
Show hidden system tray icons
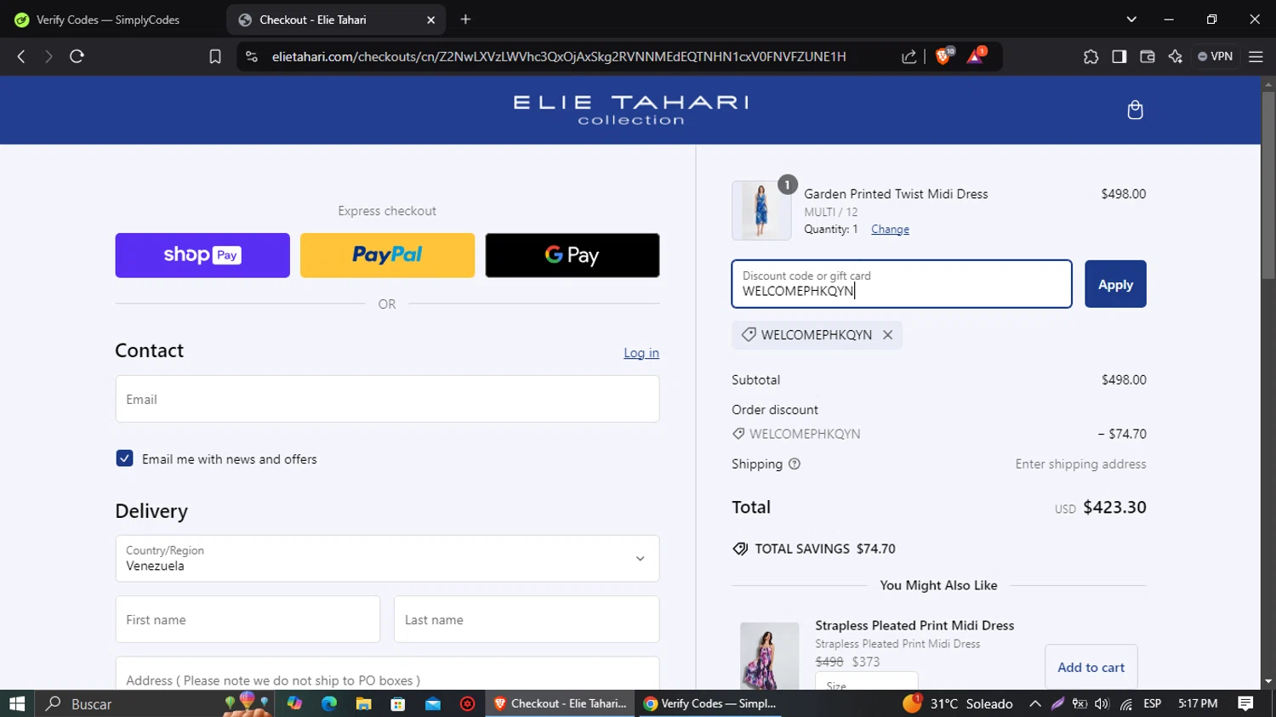1034,703
